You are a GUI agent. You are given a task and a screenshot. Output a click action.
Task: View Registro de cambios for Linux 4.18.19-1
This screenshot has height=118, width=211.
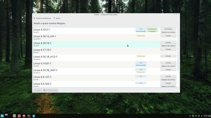click(168, 46)
